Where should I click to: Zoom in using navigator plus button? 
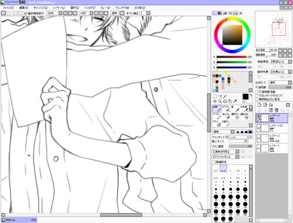tap(285, 50)
